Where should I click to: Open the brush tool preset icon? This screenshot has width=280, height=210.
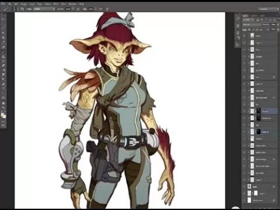5,9
